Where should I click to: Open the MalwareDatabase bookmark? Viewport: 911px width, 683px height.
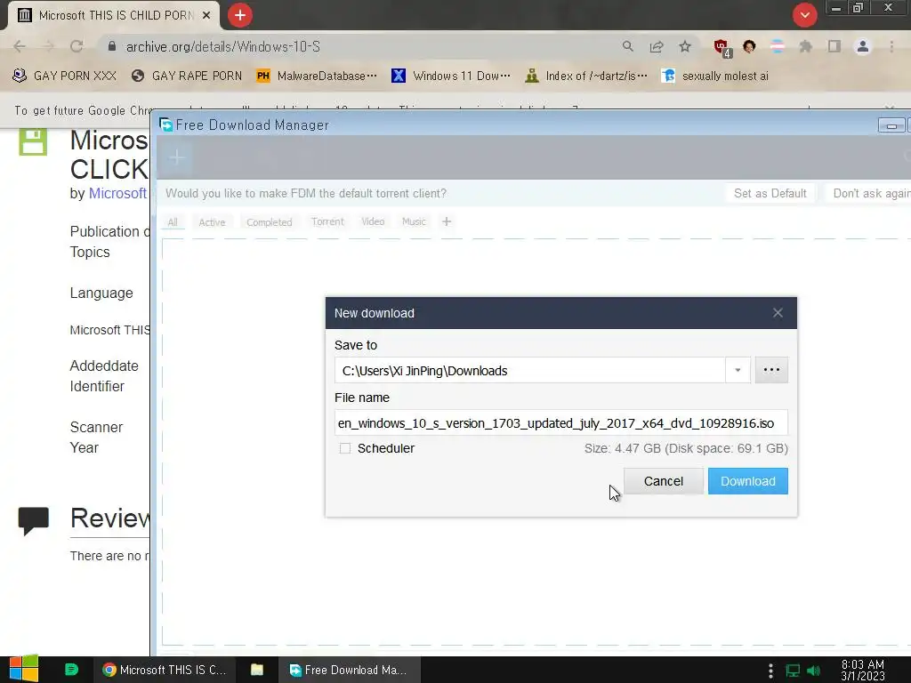[x=317, y=76]
